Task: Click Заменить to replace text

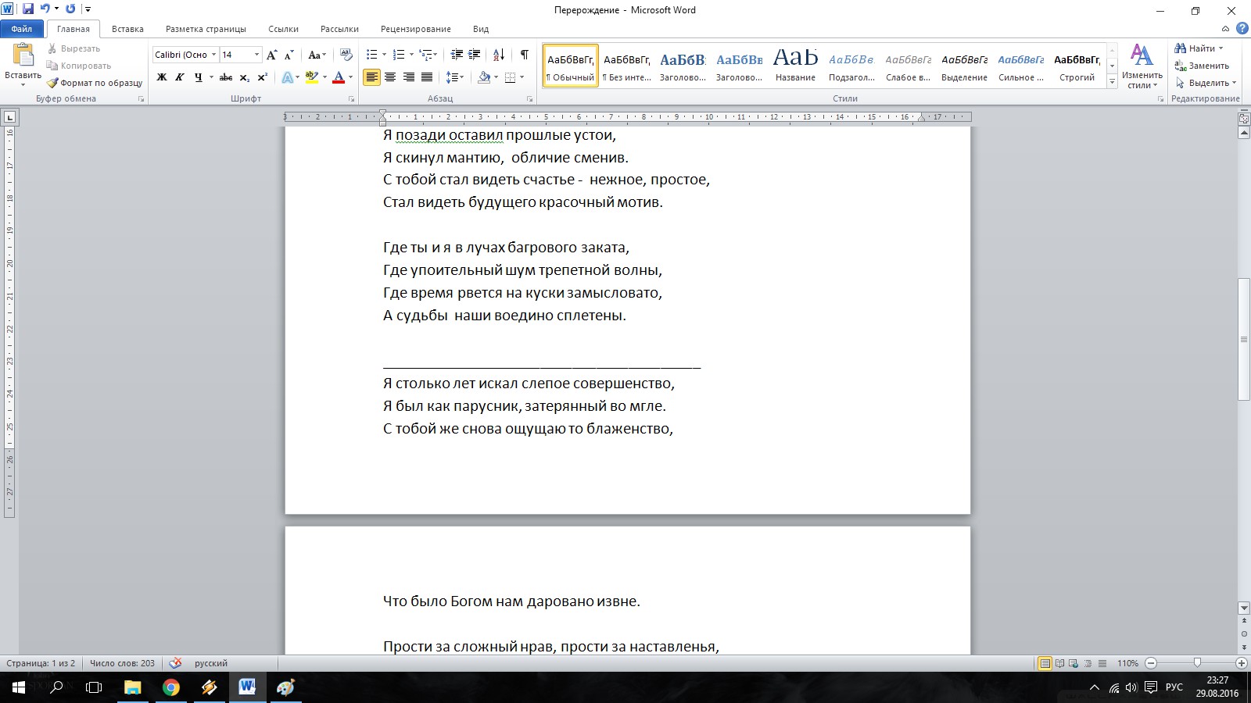Action: point(1202,66)
